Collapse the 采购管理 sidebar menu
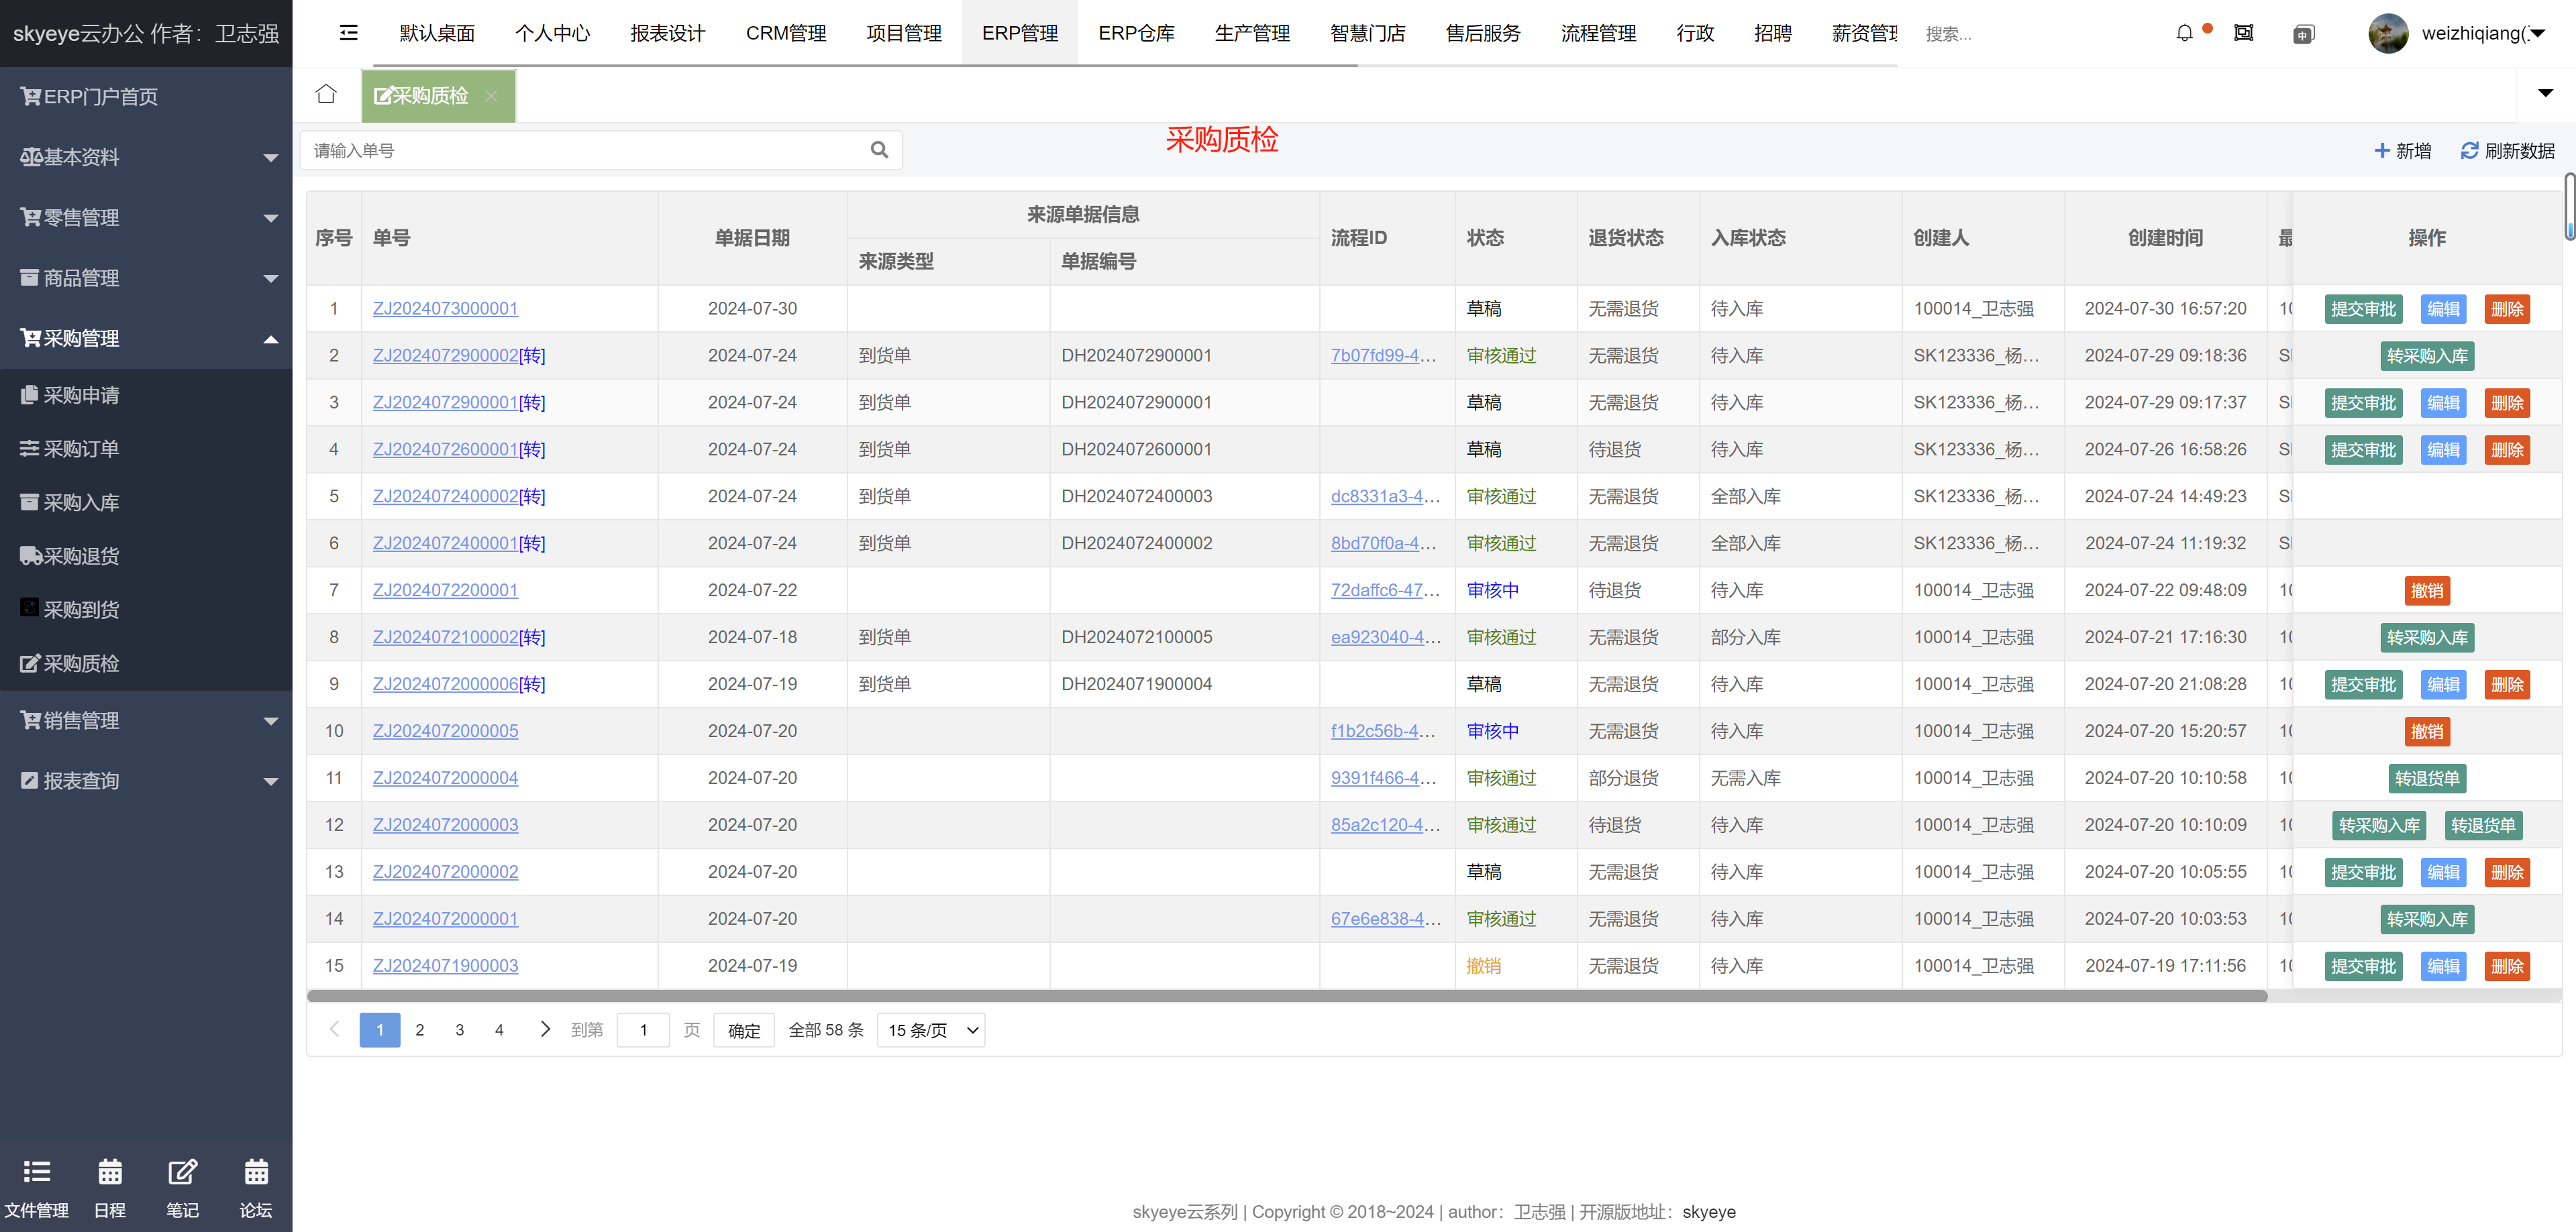Viewport: 2576px width, 1232px height. point(146,338)
